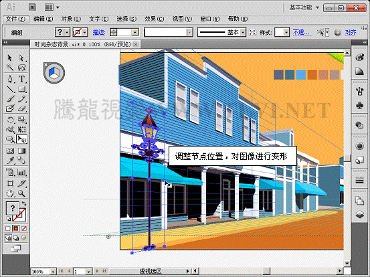Open the fill color dropdown in control bar

[x=68, y=32]
